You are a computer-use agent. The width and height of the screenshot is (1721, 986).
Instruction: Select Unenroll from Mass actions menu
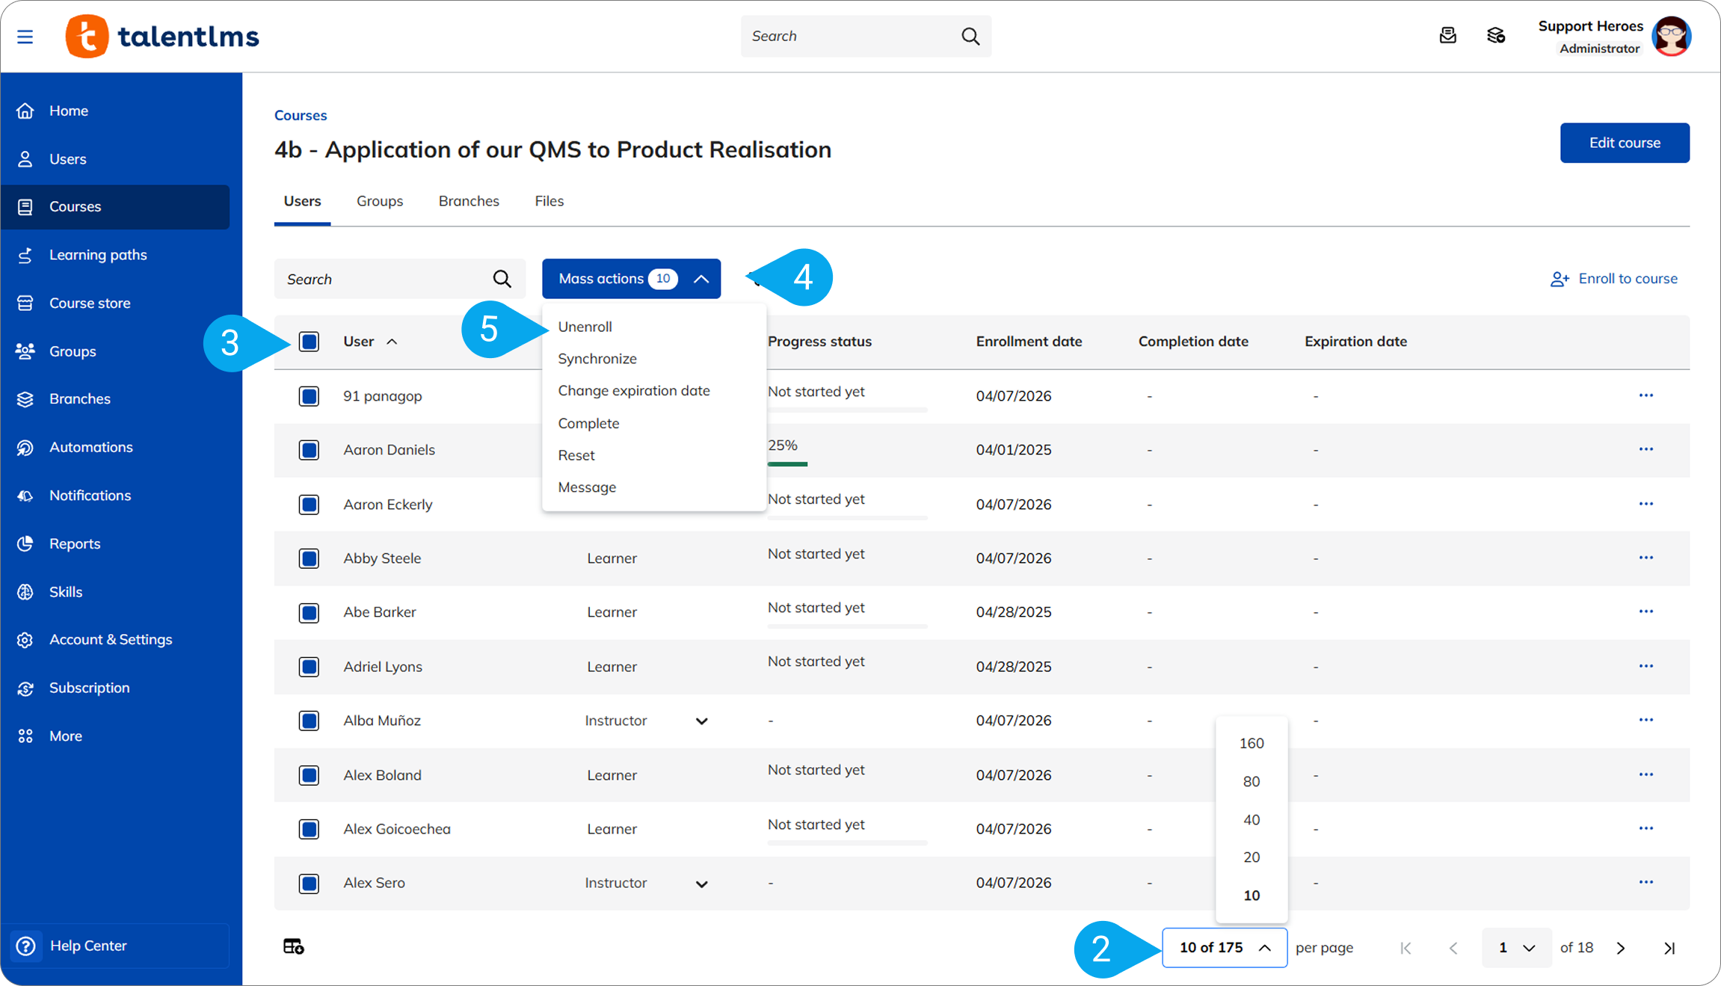pos(585,327)
